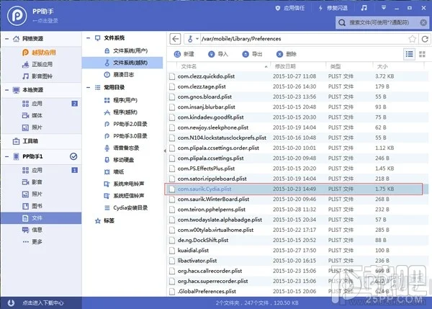Open 语音备忘录 directory
The image size is (432, 309).
(122, 148)
